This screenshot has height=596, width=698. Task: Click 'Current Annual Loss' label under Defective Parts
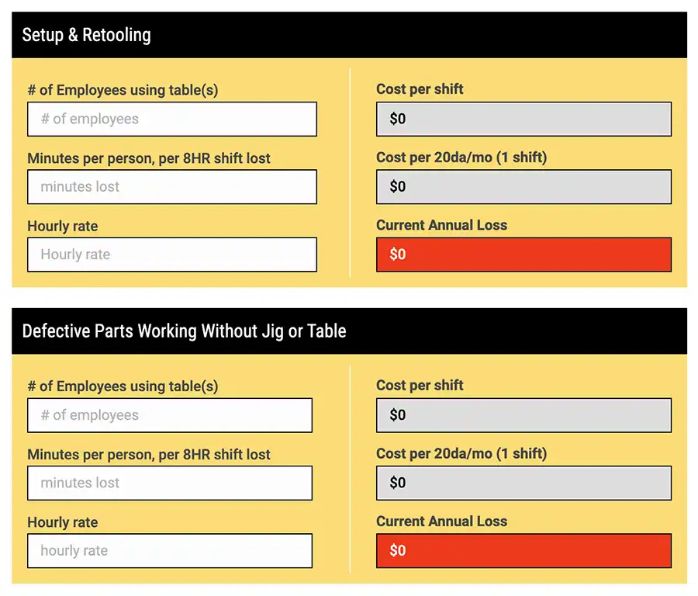click(441, 521)
